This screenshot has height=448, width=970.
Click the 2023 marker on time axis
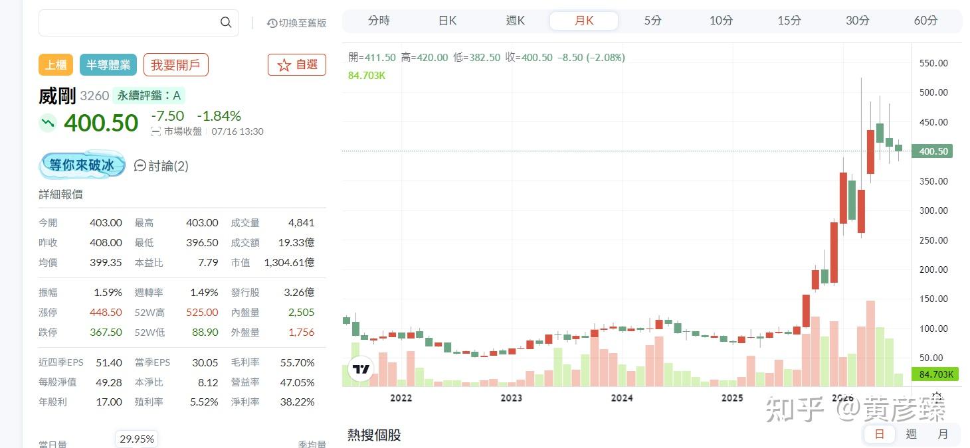pyautogui.click(x=511, y=398)
